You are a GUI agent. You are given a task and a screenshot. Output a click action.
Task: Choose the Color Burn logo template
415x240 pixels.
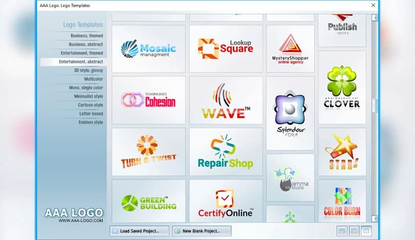(x=342, y=201)
